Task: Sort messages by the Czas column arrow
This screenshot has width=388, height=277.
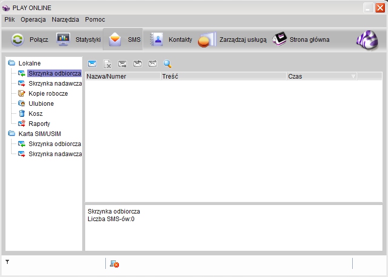Action: point(353,77)
